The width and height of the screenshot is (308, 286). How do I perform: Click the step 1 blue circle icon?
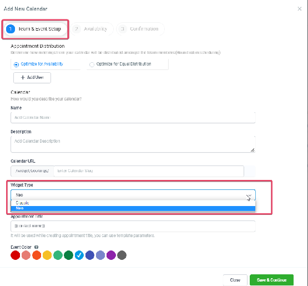[x=11, y=29]
